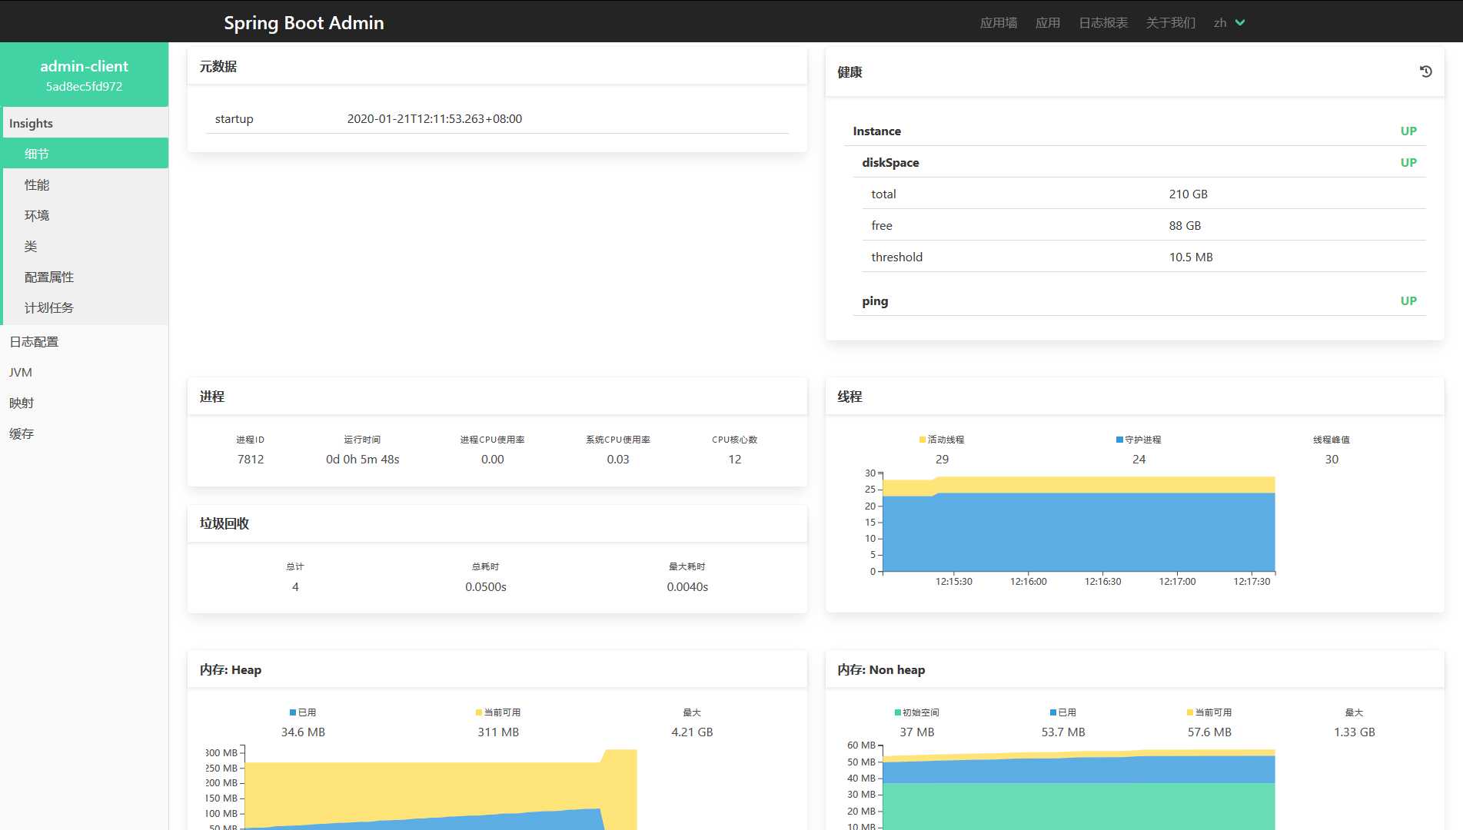Open 日志配置 in the sidebar
This screenshot has width=1463, height=830.
[x=85, y=341]
